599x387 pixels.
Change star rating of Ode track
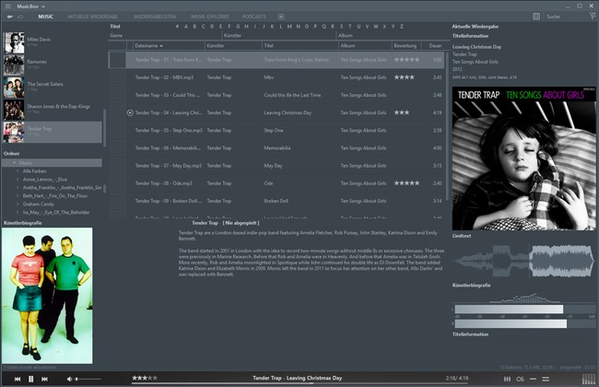pyautogui.click(x=406, y=183)
